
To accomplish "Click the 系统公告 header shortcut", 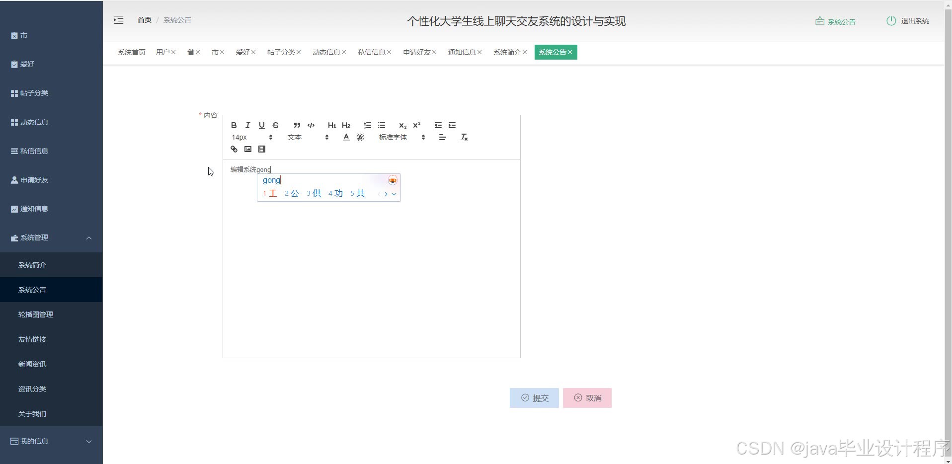I will click(836, 21).
